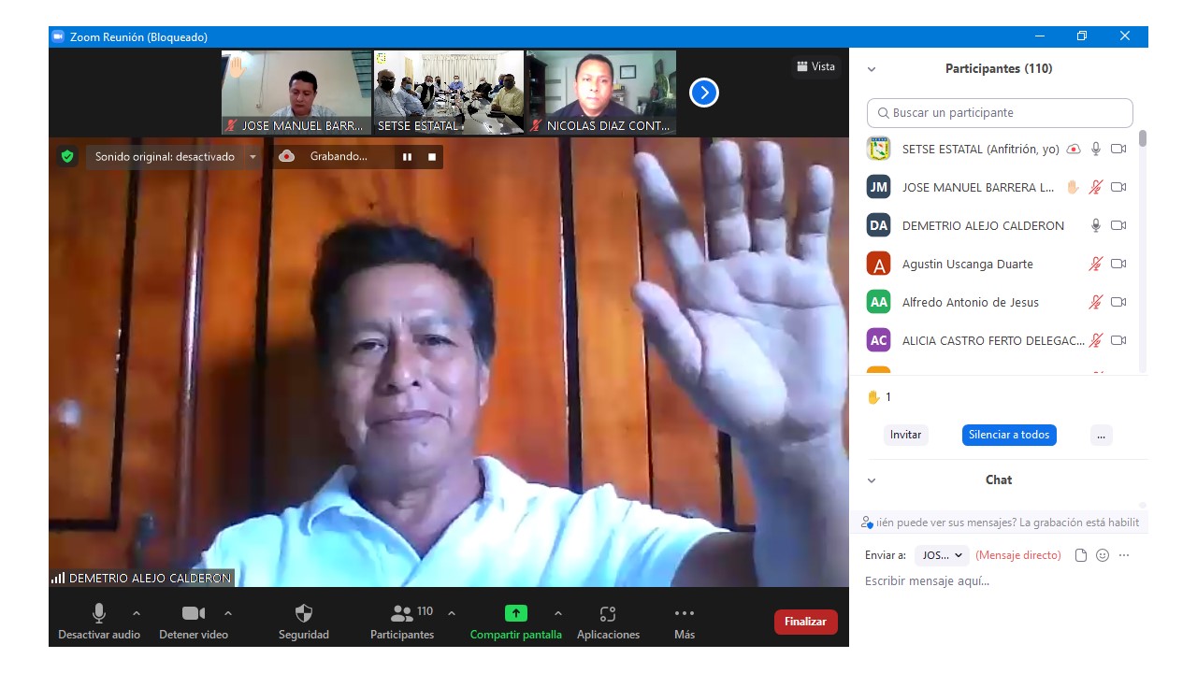The image size is (1197, 673).
Task: Click the participants list scrollbar
Action: 1142,138
